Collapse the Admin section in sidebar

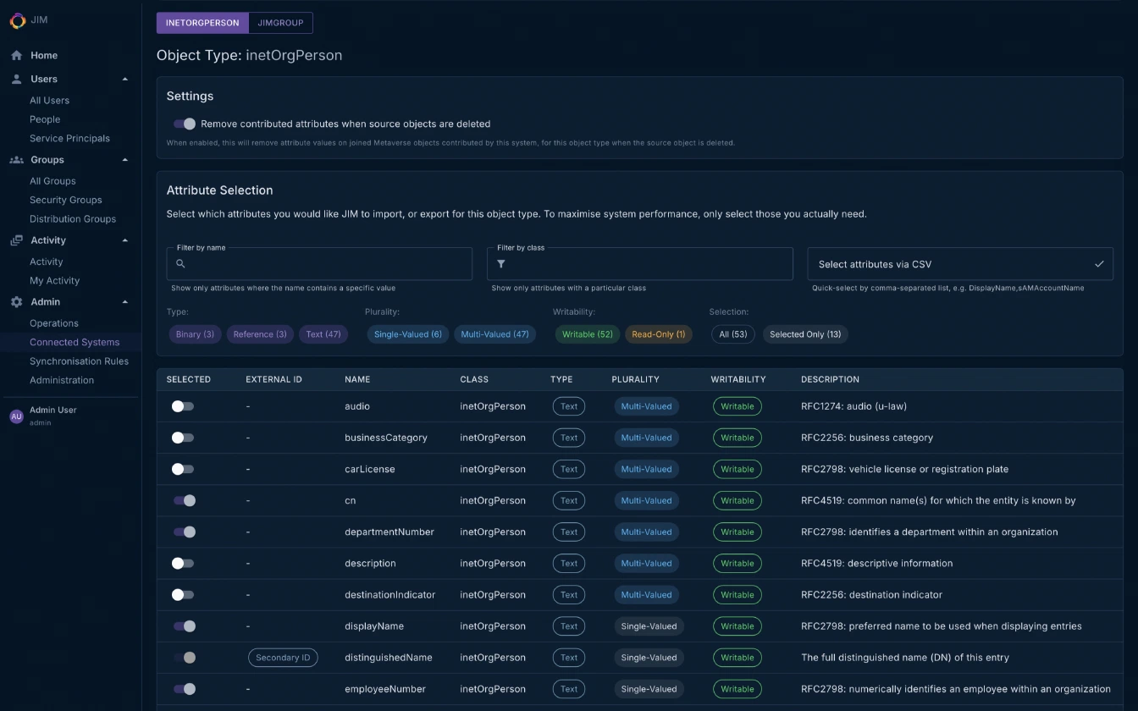click(x=124, y=301)
